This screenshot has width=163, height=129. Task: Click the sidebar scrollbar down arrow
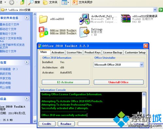35,121
